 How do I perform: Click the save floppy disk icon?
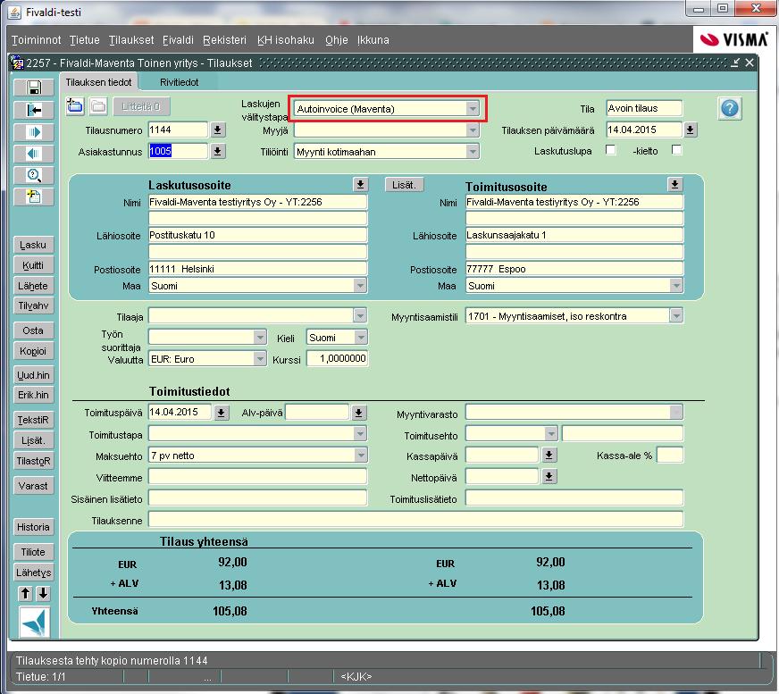coord(34,88)
